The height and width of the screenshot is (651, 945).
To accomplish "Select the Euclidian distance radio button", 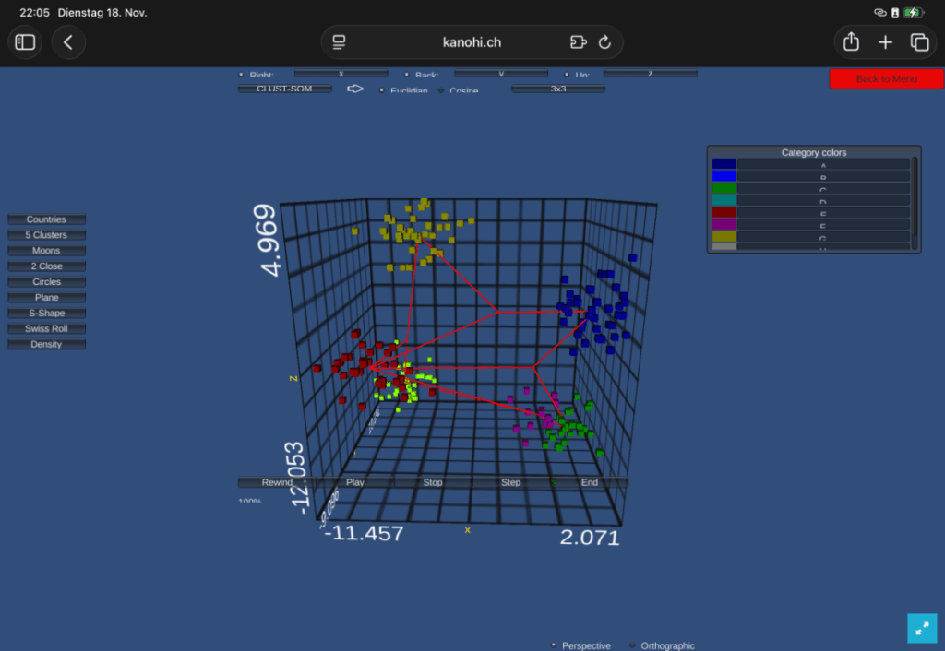I will 382,90.
